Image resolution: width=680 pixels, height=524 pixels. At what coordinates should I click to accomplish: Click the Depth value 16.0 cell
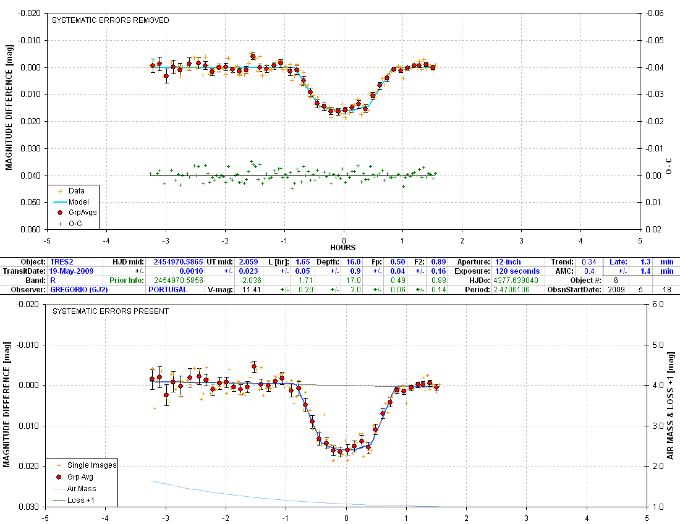tap(354, 262)
